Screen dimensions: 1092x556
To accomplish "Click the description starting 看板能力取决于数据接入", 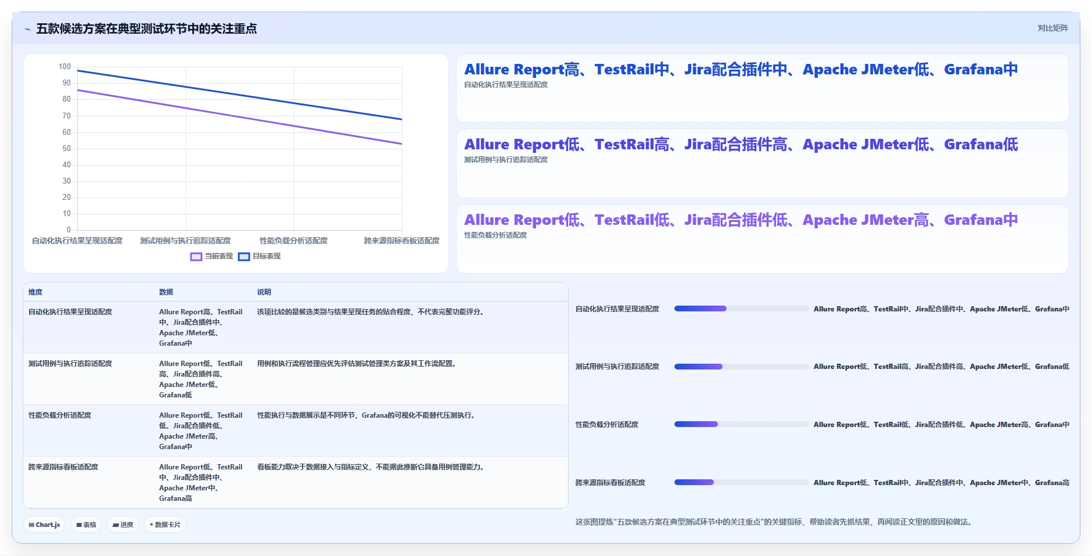I will click(x=372, y=467).
